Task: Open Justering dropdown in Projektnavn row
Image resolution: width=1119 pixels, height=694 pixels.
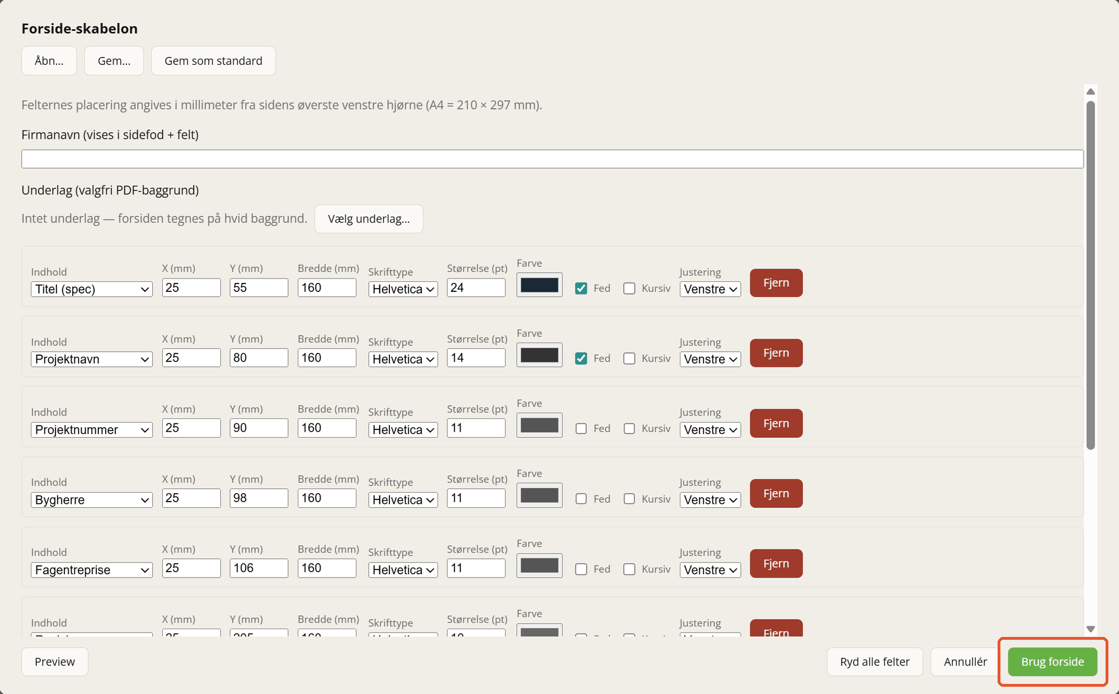Action: pos(711,359)
